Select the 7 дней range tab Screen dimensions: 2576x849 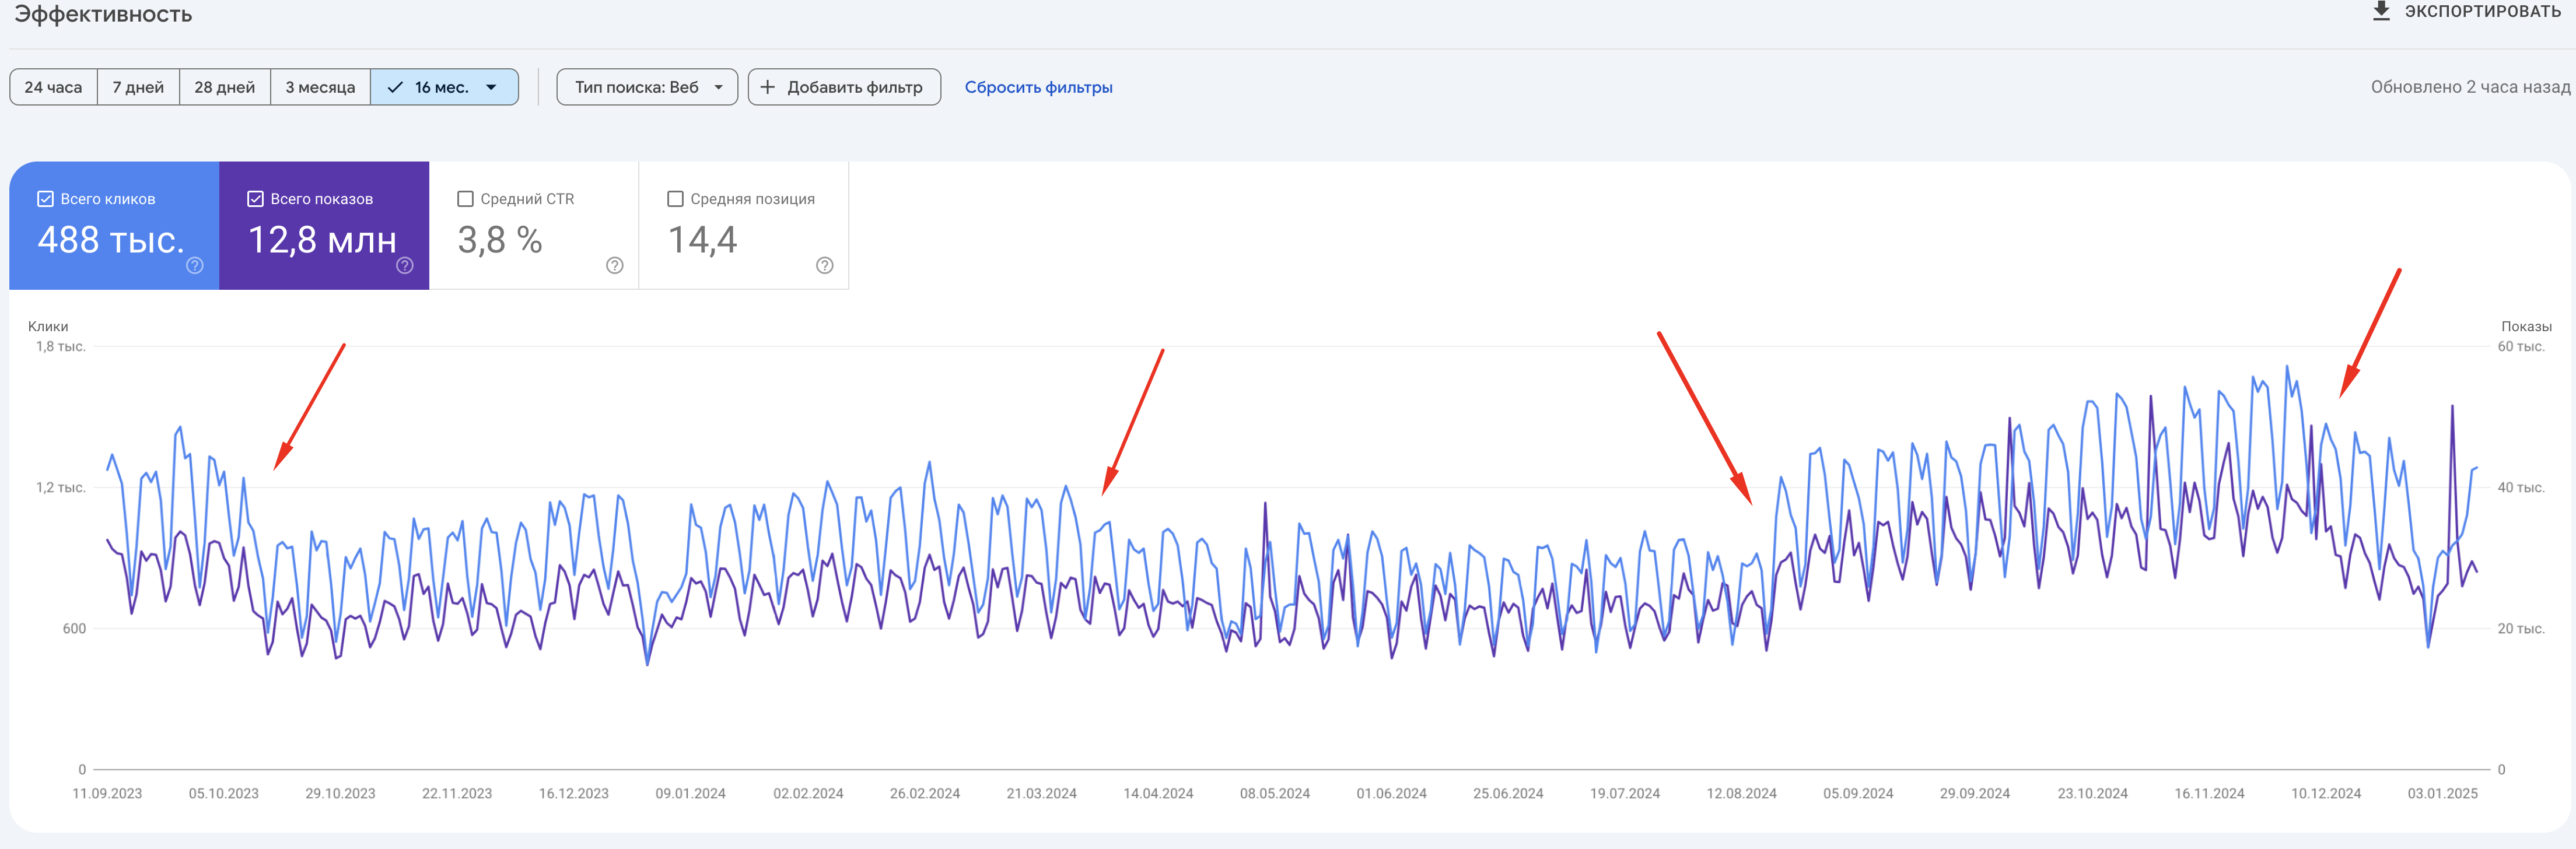click(138, 87)
